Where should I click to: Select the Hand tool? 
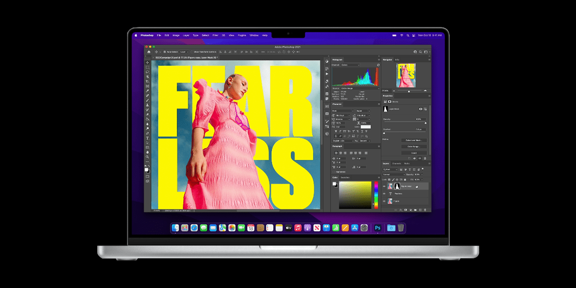click(148, 152)
